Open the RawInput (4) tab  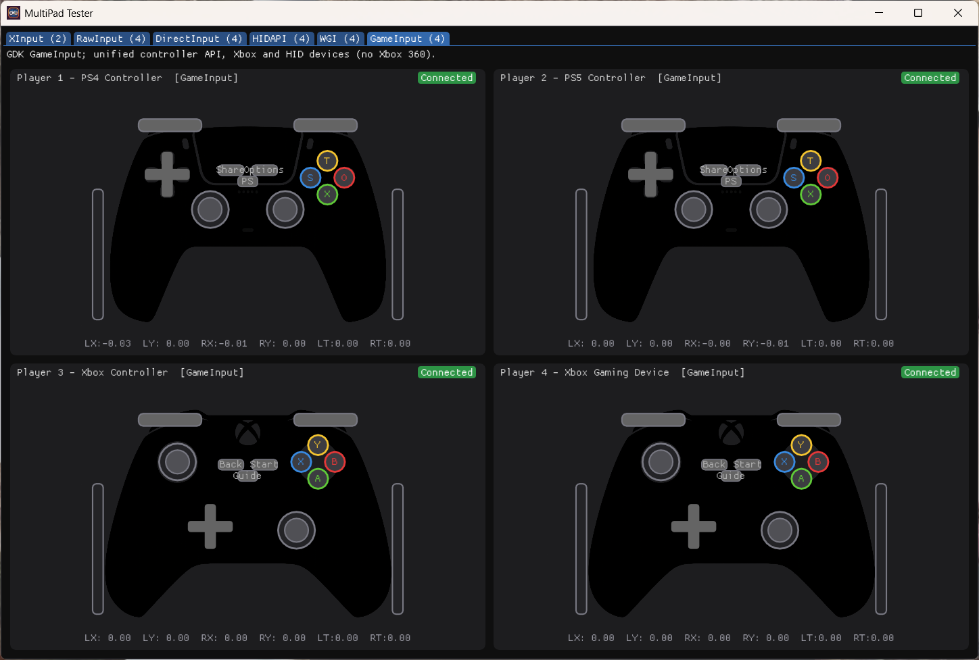point(111,39)
